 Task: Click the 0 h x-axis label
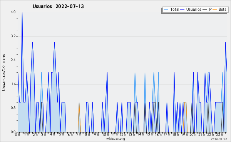(17, 134)
